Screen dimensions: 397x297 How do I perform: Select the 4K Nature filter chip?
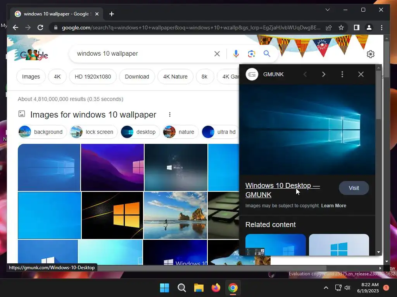click(x=175, y=77)
